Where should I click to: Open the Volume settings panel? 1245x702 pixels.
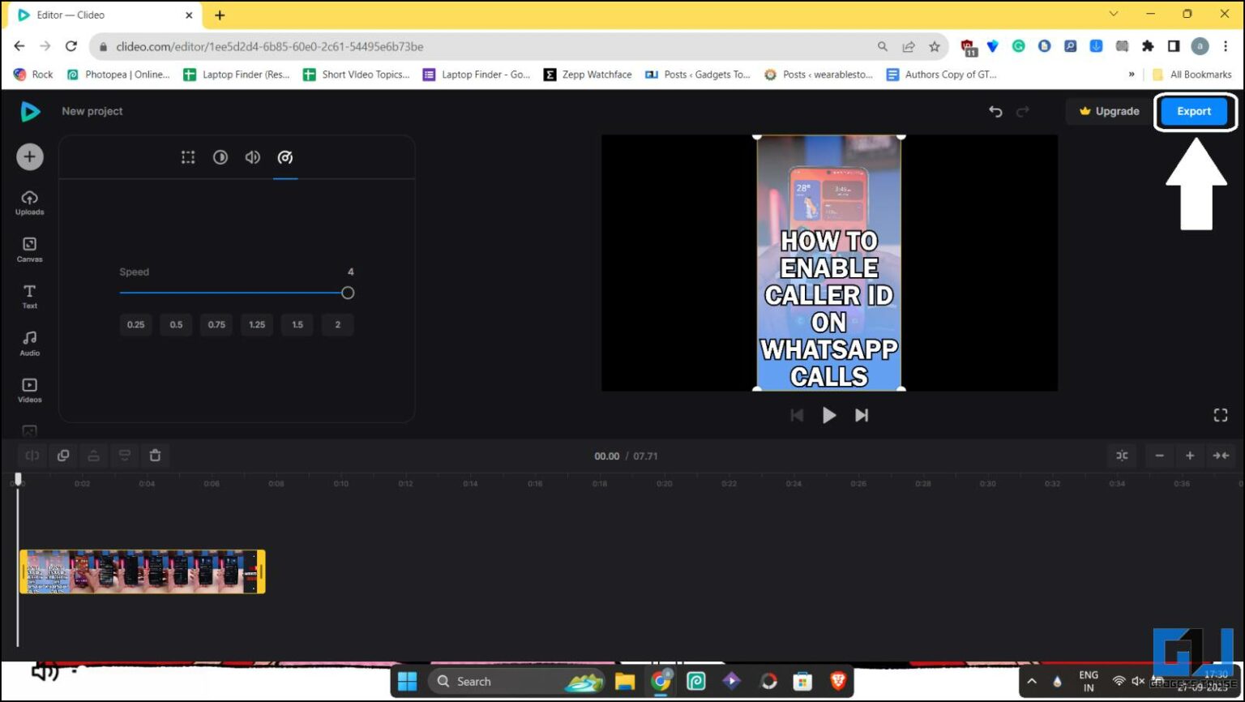point(252,157)
